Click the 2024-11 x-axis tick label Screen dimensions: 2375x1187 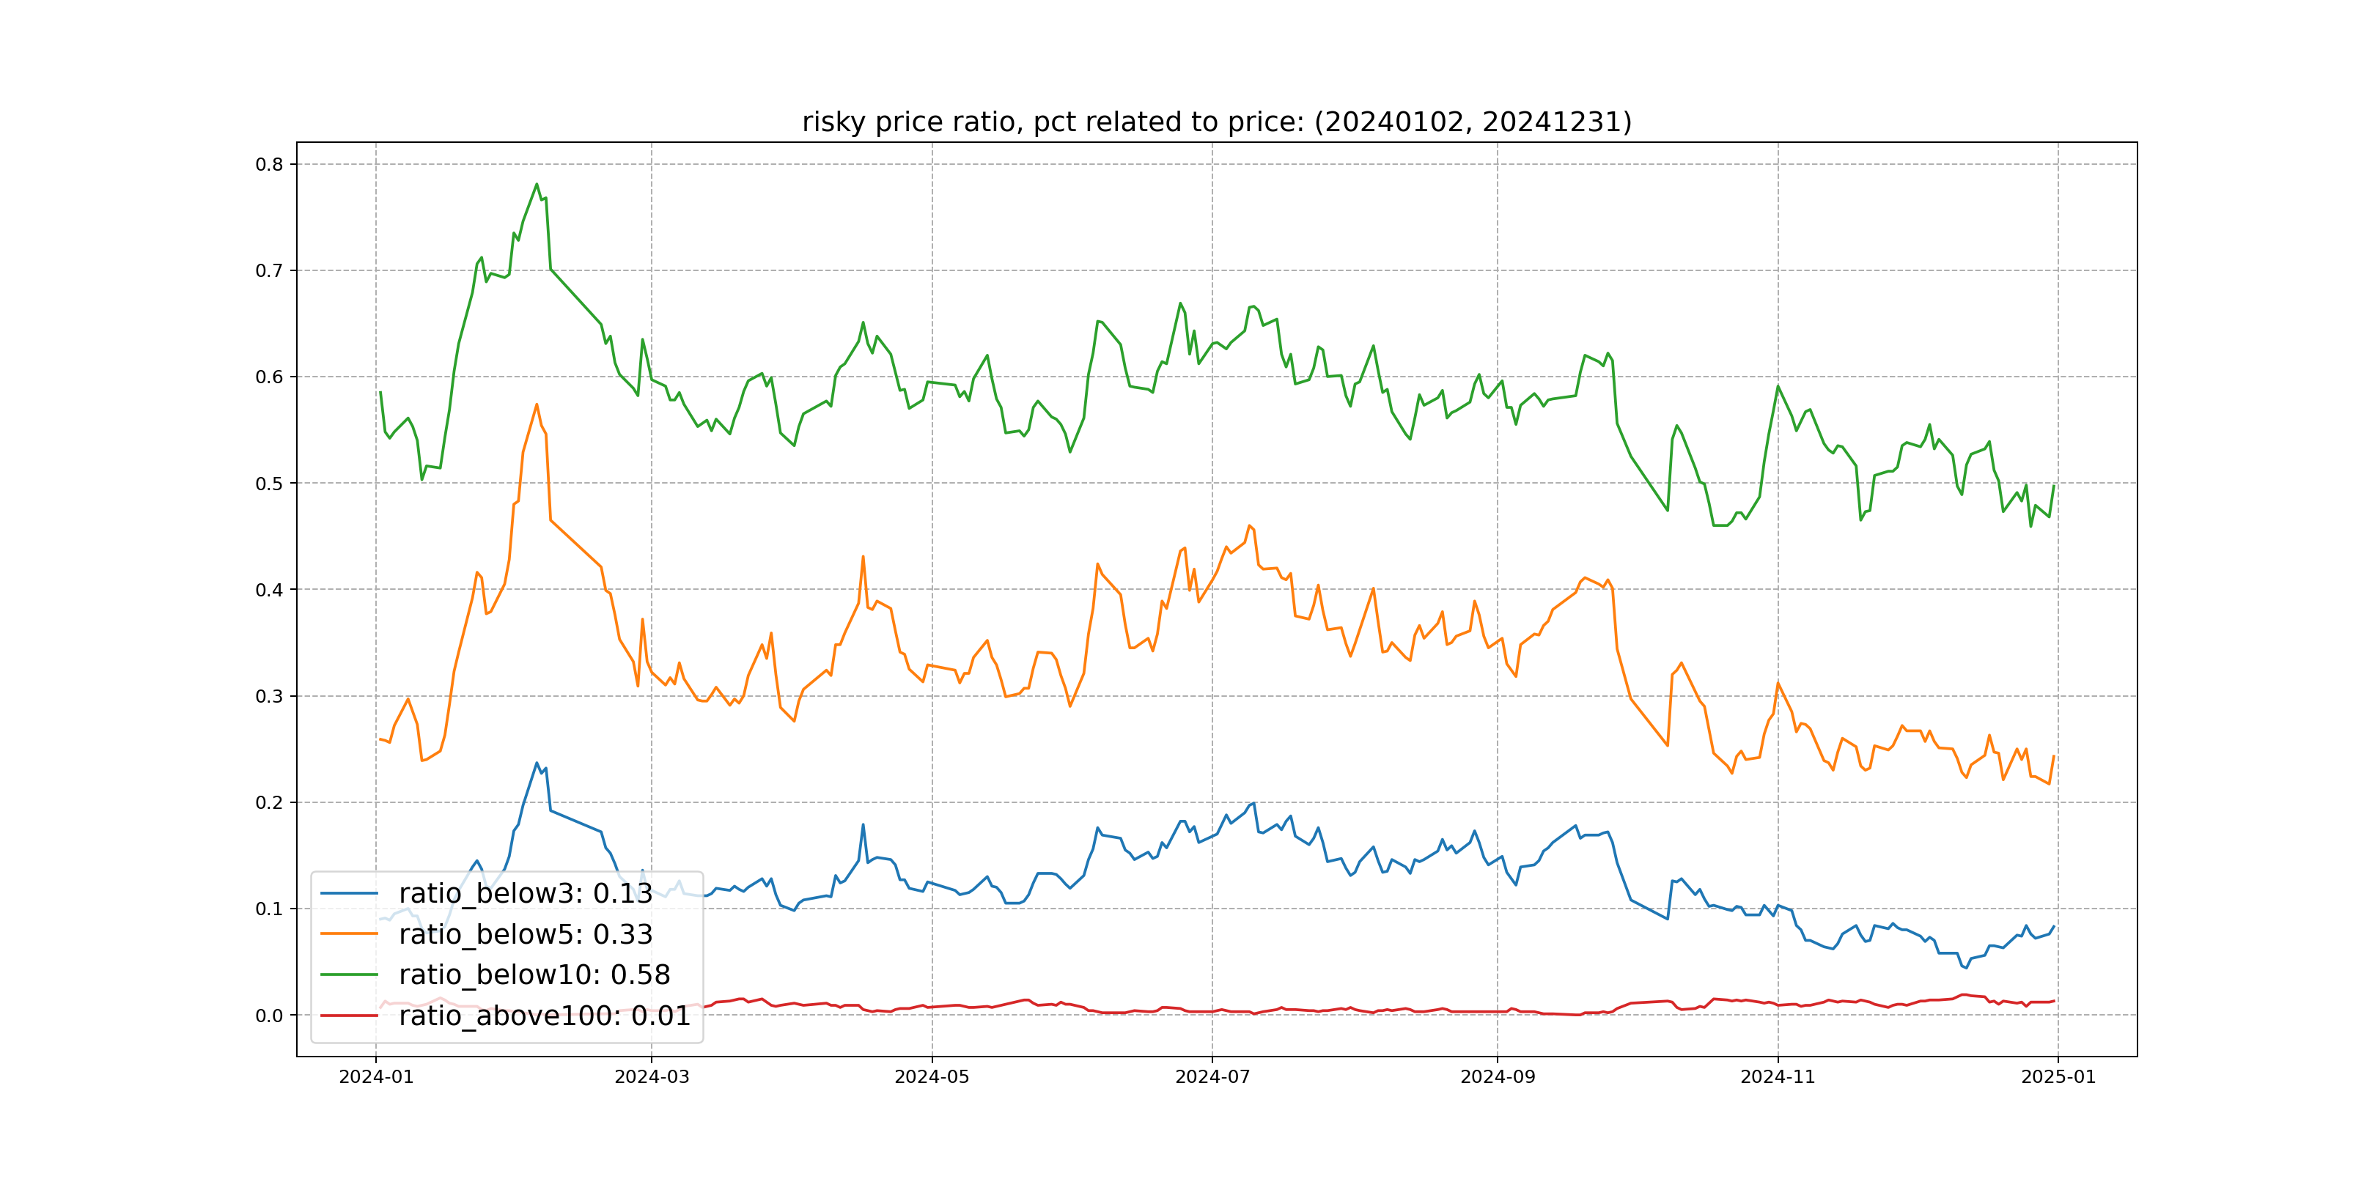click(x=1778, y=1077)
